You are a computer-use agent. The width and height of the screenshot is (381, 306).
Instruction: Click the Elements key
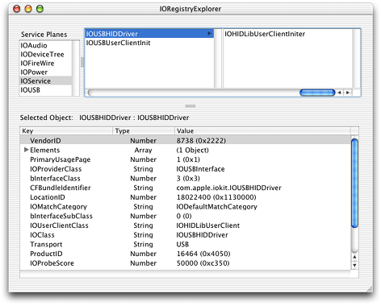click(x=44, y=150)
